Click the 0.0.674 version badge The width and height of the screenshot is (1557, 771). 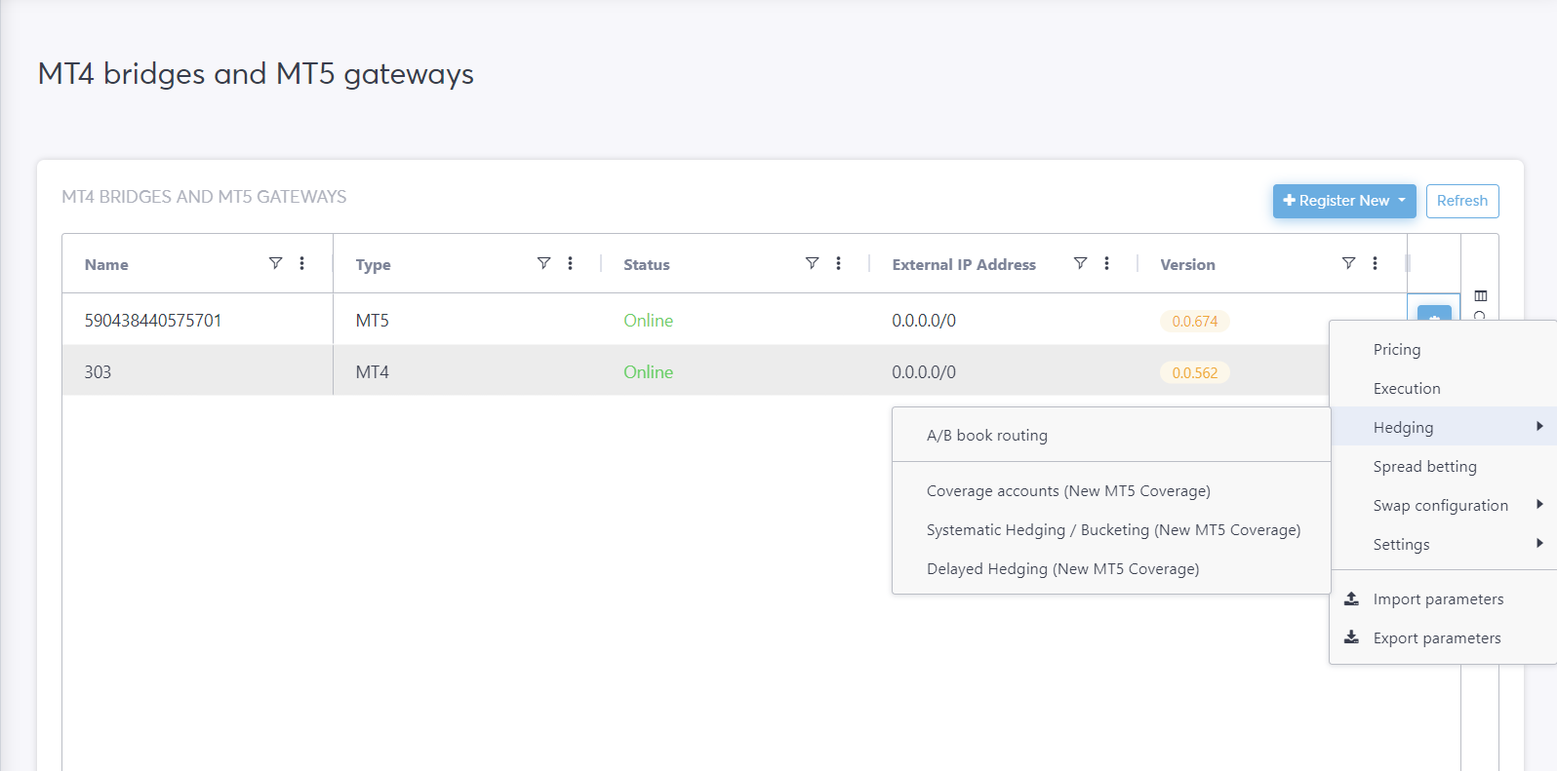[x=1194, y=322]
